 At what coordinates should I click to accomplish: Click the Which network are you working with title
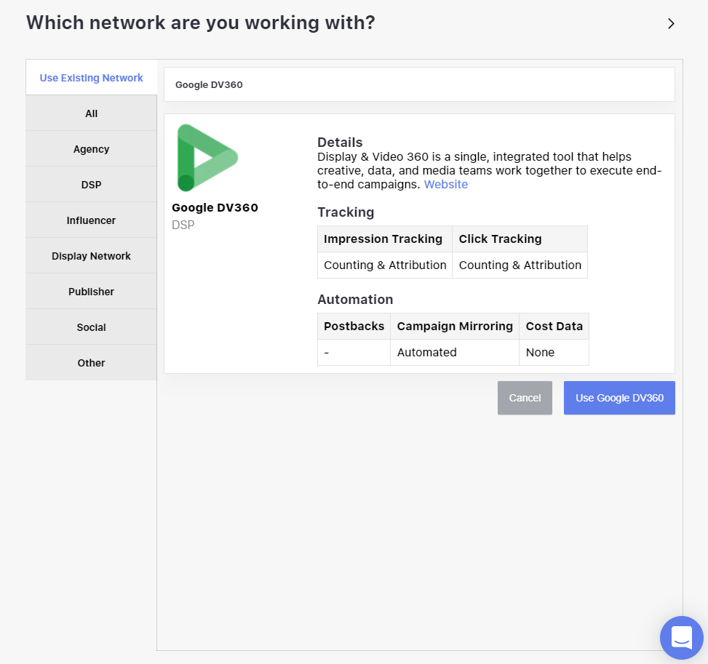pos(201,23)
